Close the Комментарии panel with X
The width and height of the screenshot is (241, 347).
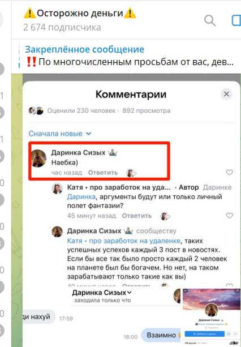(x=226, y=94)
